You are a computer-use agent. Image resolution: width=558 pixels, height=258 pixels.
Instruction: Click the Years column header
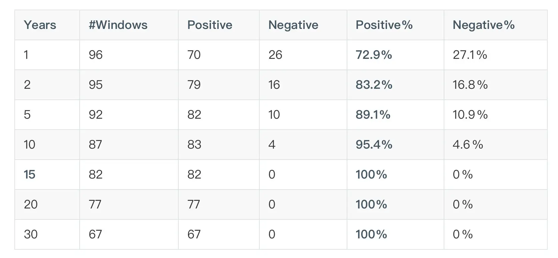tap(40, 25)
